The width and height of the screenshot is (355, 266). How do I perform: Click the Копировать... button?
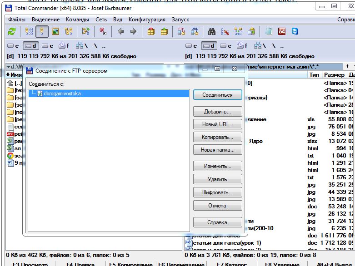click(218, 137)
